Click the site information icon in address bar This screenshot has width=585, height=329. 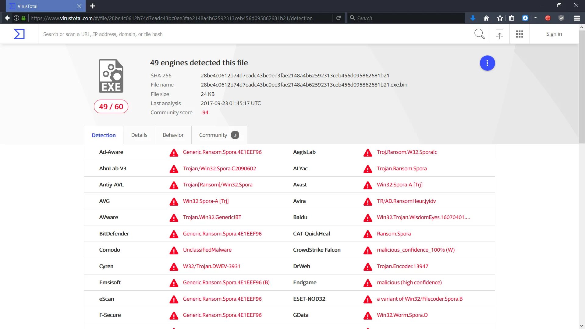pyautogui.click(x=16, y=18)
